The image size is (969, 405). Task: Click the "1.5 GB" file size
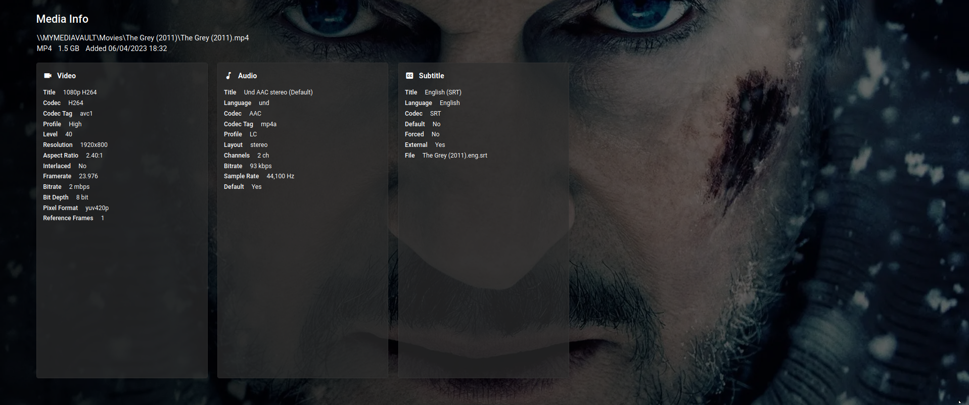[x=69, y=48]
